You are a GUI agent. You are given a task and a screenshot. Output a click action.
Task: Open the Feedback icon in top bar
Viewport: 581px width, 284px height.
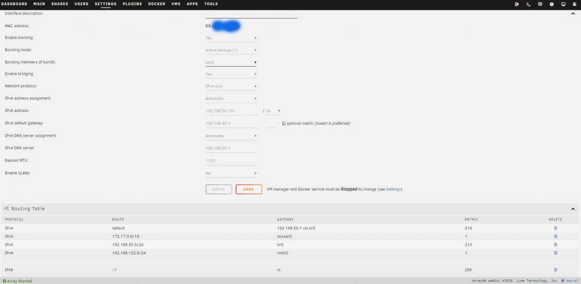[540, 4]
